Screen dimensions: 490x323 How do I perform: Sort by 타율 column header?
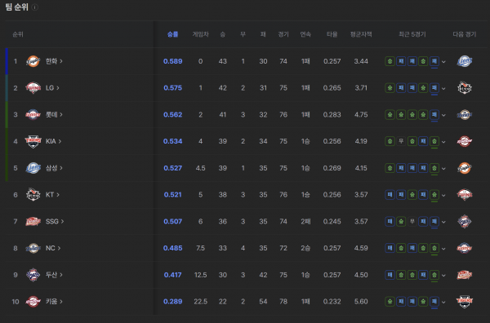[x=332, y=34]
